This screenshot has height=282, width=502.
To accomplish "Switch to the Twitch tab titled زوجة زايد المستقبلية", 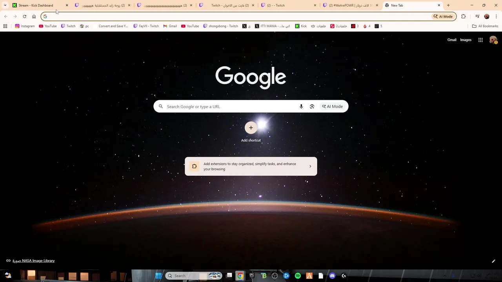I will click(x=103, y=5).
